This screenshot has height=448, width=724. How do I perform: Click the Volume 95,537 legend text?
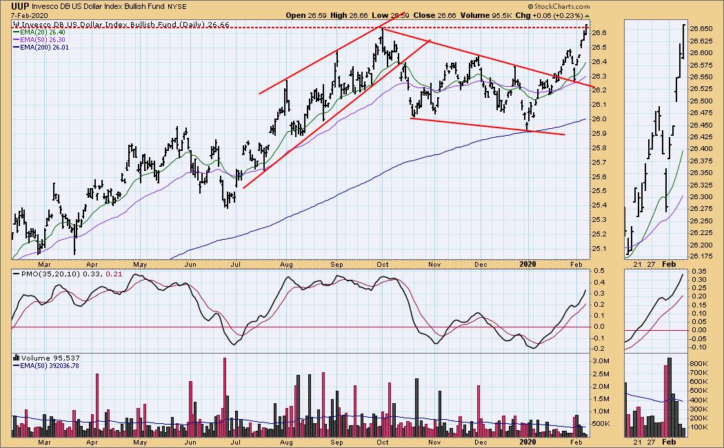tap(50, 358)
